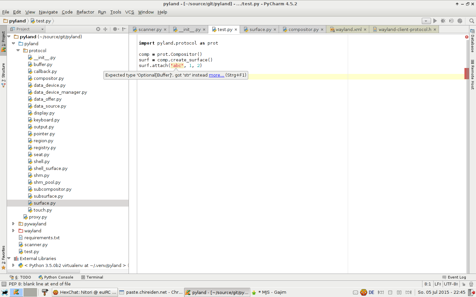Image resolution: width=476 pixels, height=297 pixels.
Task: Click the Run (play) toolbar icon
Action: click(435, 21)
